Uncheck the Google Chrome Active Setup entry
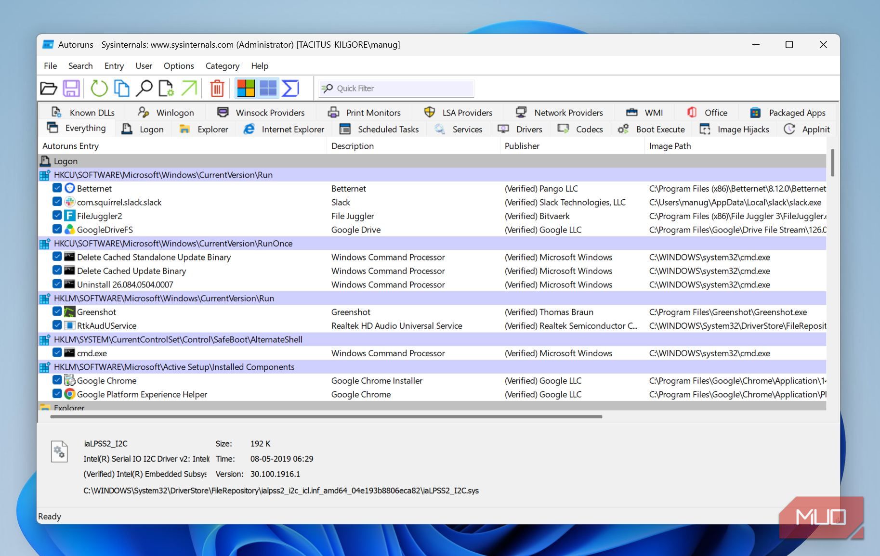This screenshot has height=556, width=880. coord(57,380)
